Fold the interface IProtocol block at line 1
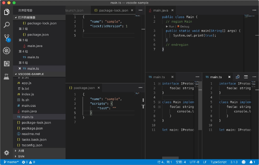 pyautogui.click(x=159, y=84)
